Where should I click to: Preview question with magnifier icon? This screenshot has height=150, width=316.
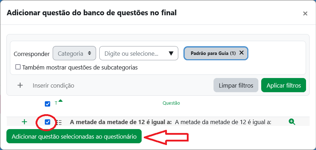pos(292,122)
